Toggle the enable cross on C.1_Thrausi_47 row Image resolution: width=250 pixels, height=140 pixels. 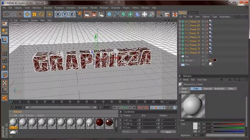point(207,29)
